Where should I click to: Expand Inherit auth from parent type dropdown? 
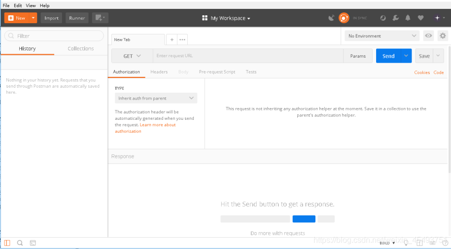(x=156, y=98)
